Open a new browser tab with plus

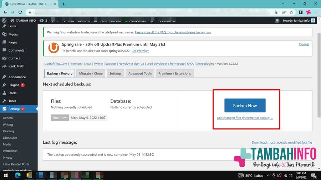pos(63,4)
